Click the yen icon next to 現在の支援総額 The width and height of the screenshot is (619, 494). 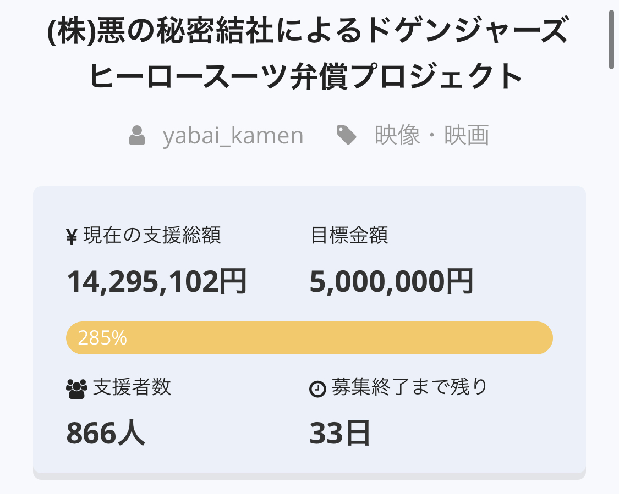pos(72,236)
